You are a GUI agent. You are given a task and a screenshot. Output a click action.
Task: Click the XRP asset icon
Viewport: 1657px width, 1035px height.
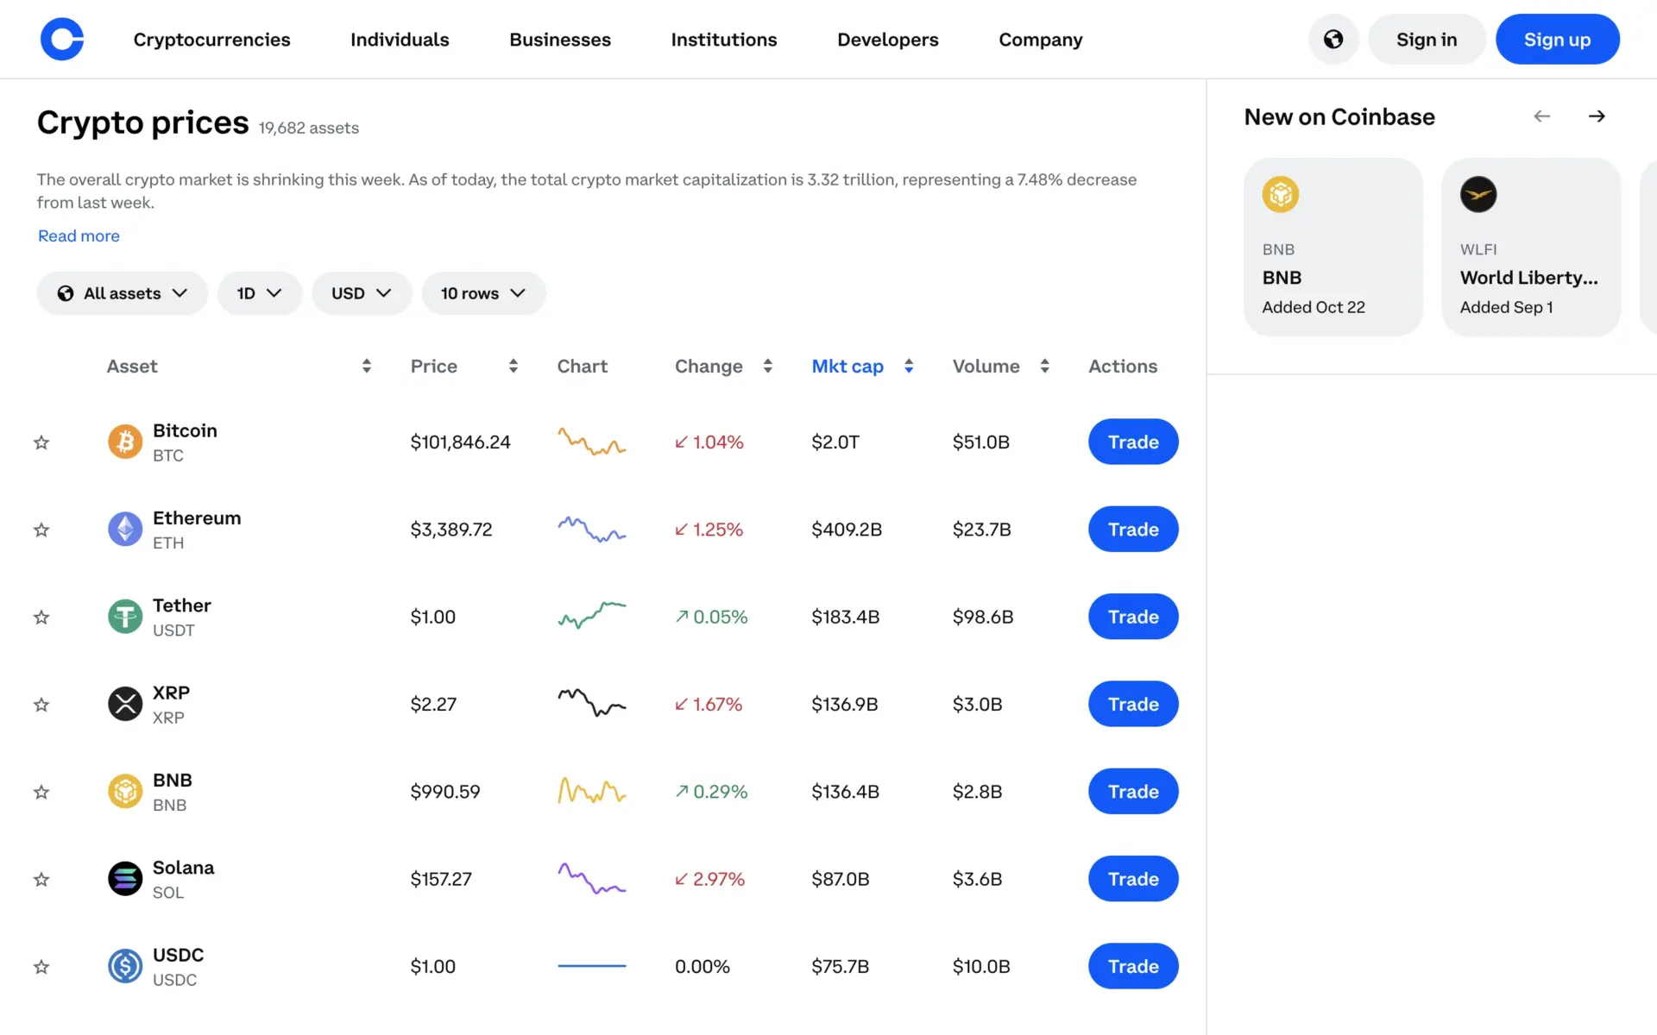coord(125,704)
